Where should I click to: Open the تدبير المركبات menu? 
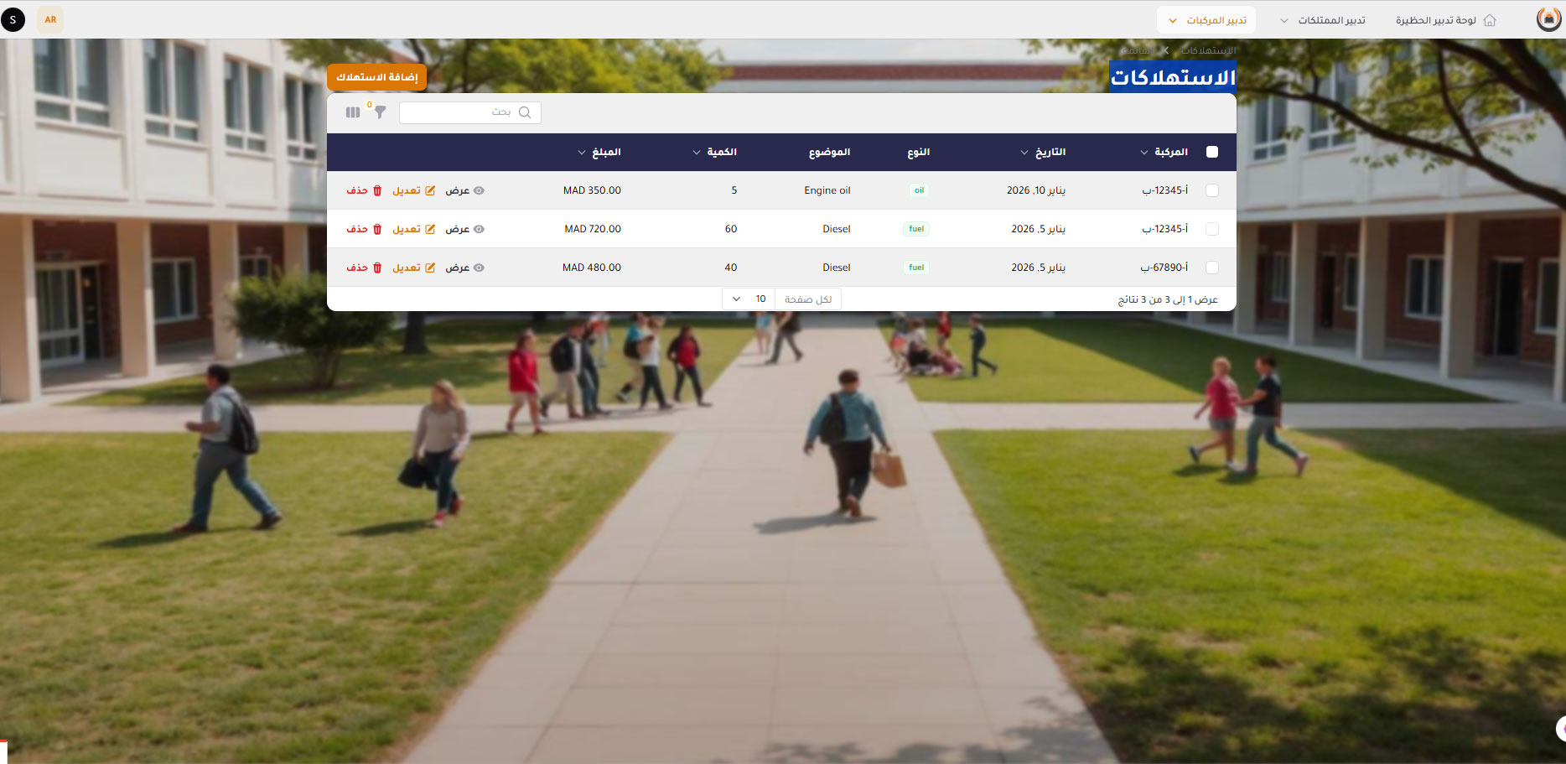click(1206, 20)
